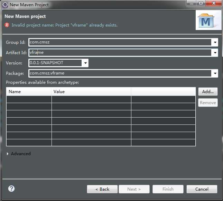Click the 'Group Id:' label

click(x=16, y=42)
